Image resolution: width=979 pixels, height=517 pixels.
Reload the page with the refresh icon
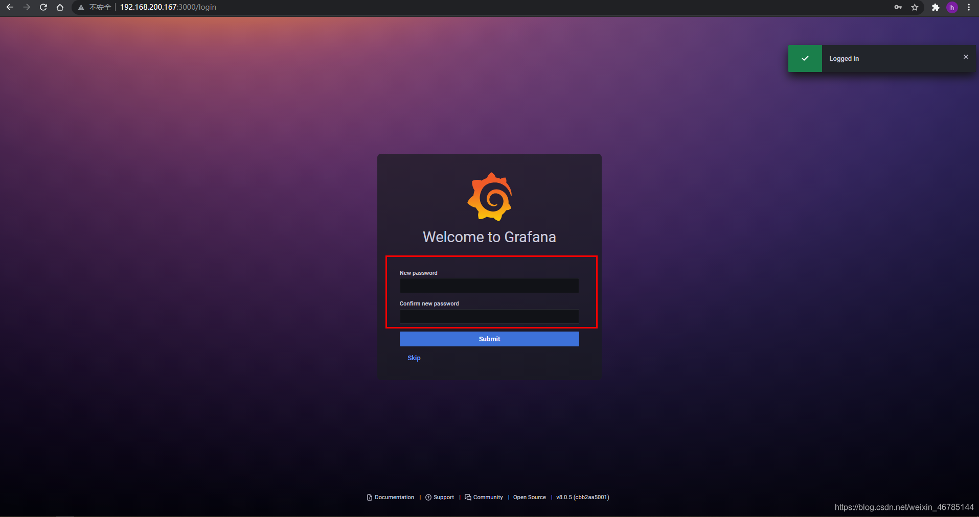(43, 7)
